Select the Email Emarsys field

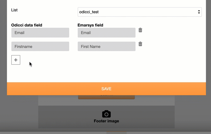coord(106,33)
